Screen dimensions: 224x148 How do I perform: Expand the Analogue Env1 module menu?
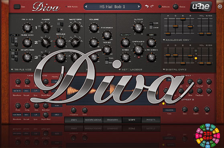[x=177, y=40]
